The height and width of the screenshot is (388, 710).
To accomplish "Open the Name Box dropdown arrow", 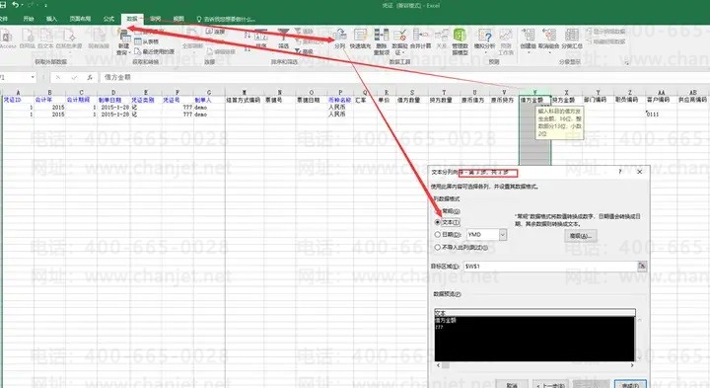I will coord(34,78).
